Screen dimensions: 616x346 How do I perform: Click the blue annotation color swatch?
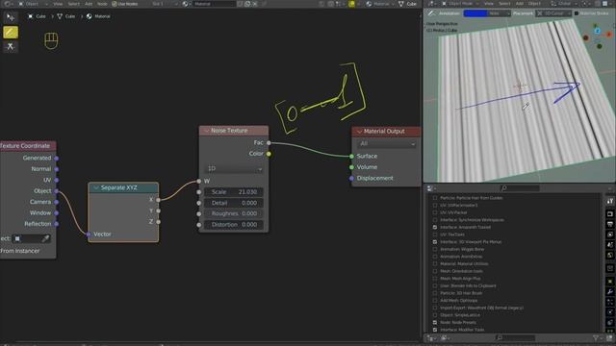point(475,13)
